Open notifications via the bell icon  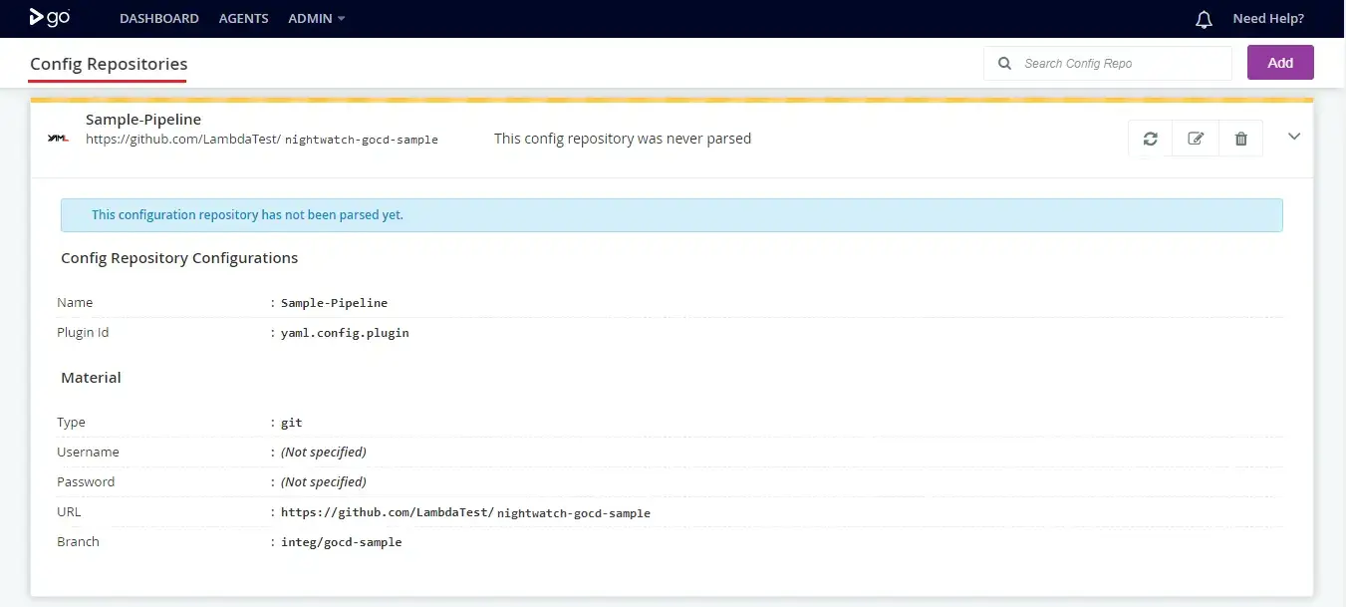click(x=1204, y=18)
